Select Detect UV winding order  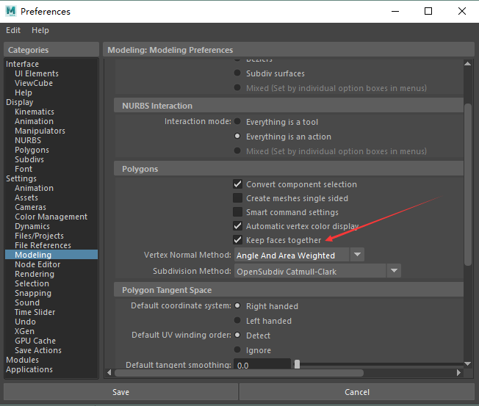(237, 336)
